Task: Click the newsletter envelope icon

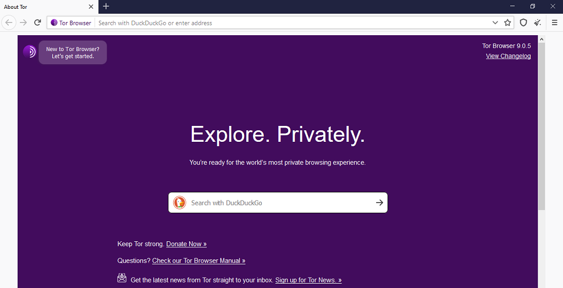Action: (x=122, y=278)
